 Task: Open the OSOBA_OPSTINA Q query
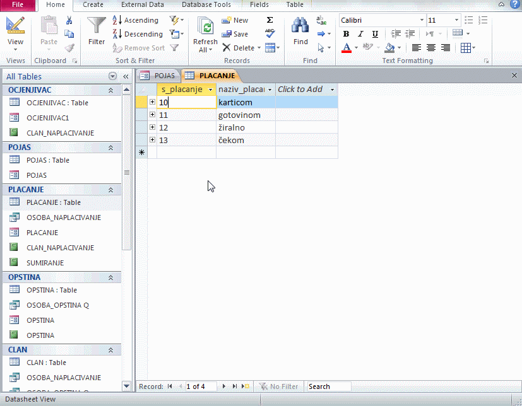(58, 305)
